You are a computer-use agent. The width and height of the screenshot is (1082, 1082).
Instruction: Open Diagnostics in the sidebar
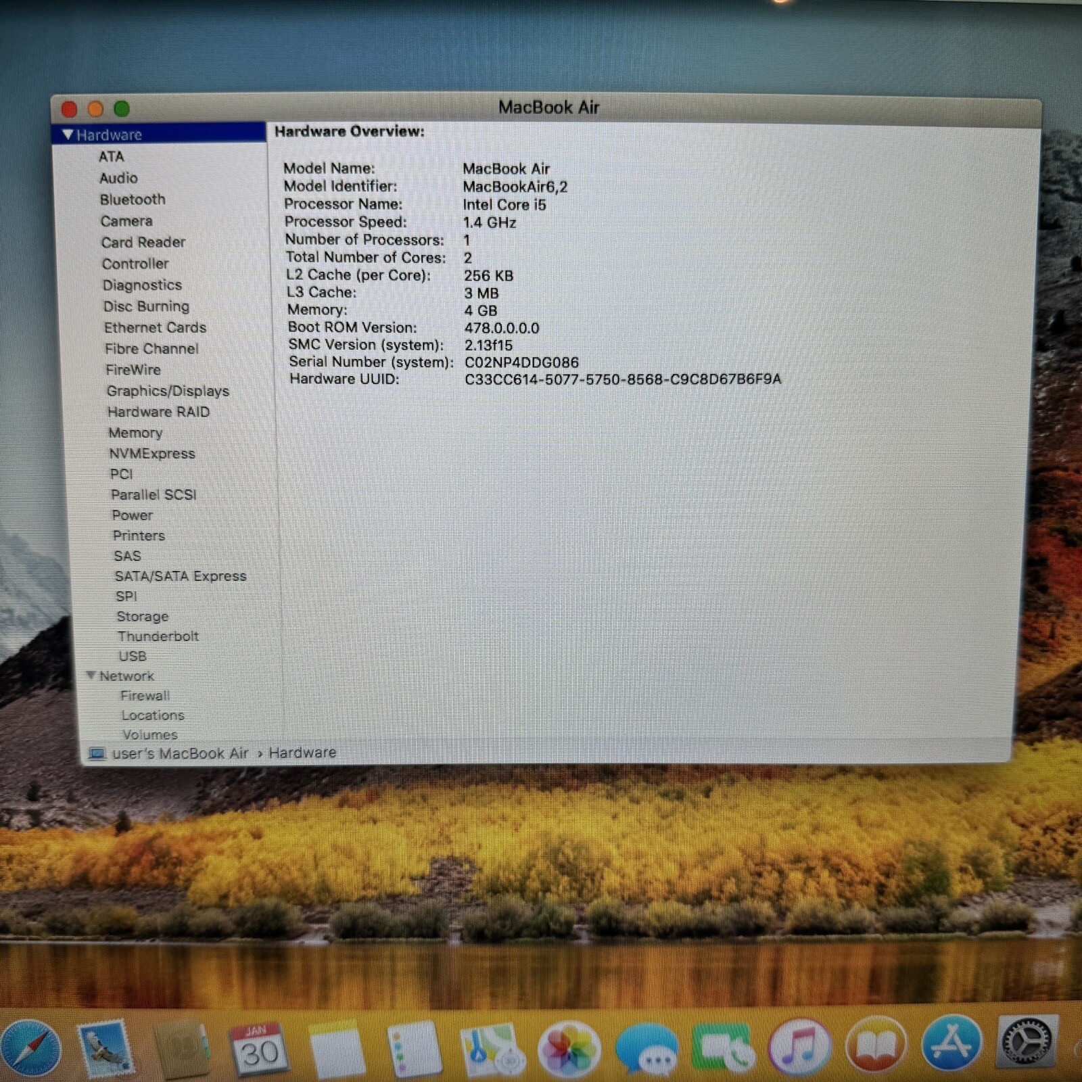142,285
